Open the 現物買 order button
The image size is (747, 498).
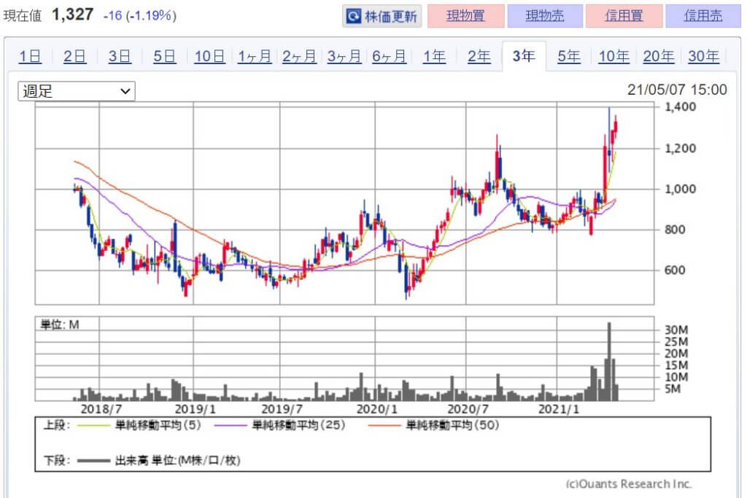[x=465, y=16]
